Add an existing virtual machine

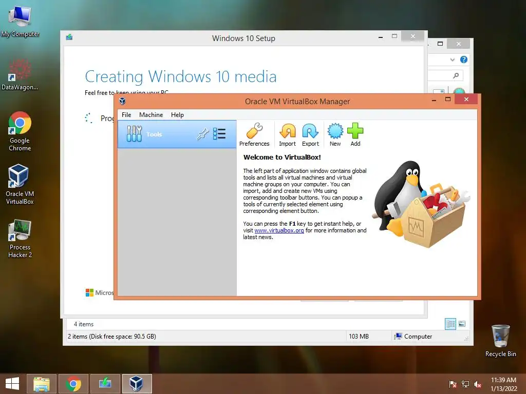355,135
